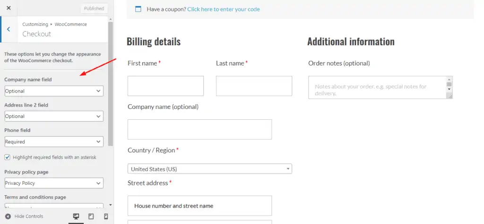Switch to mobile preview device icon
This screenshot has height=224, width=484.
click(106, 216)
